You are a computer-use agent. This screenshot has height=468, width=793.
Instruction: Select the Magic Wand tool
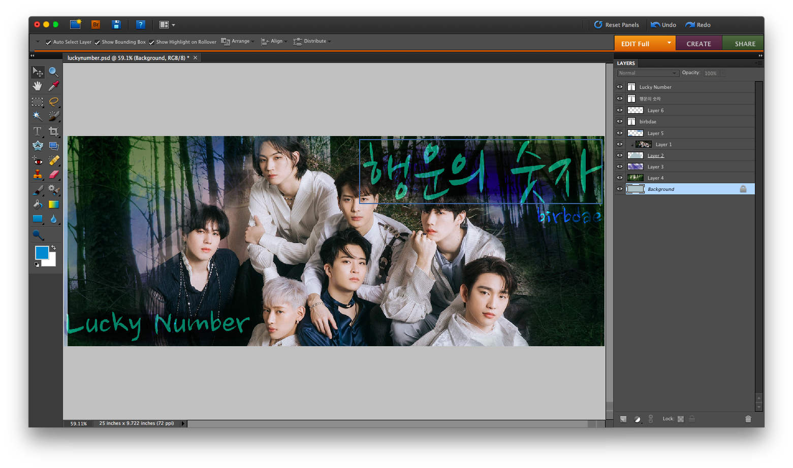[x=38, y=116]
